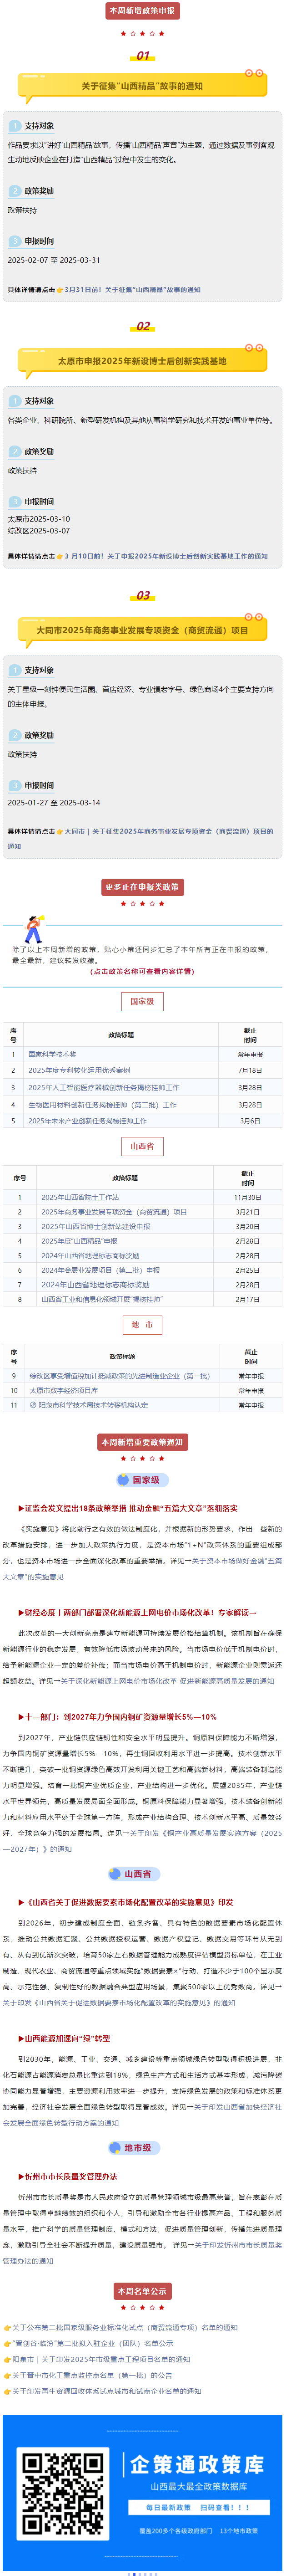This screenshot has height=2576, width=291.
Task: Click pointing-hand emoji before 3月10日前
Action: click(60, 556)
